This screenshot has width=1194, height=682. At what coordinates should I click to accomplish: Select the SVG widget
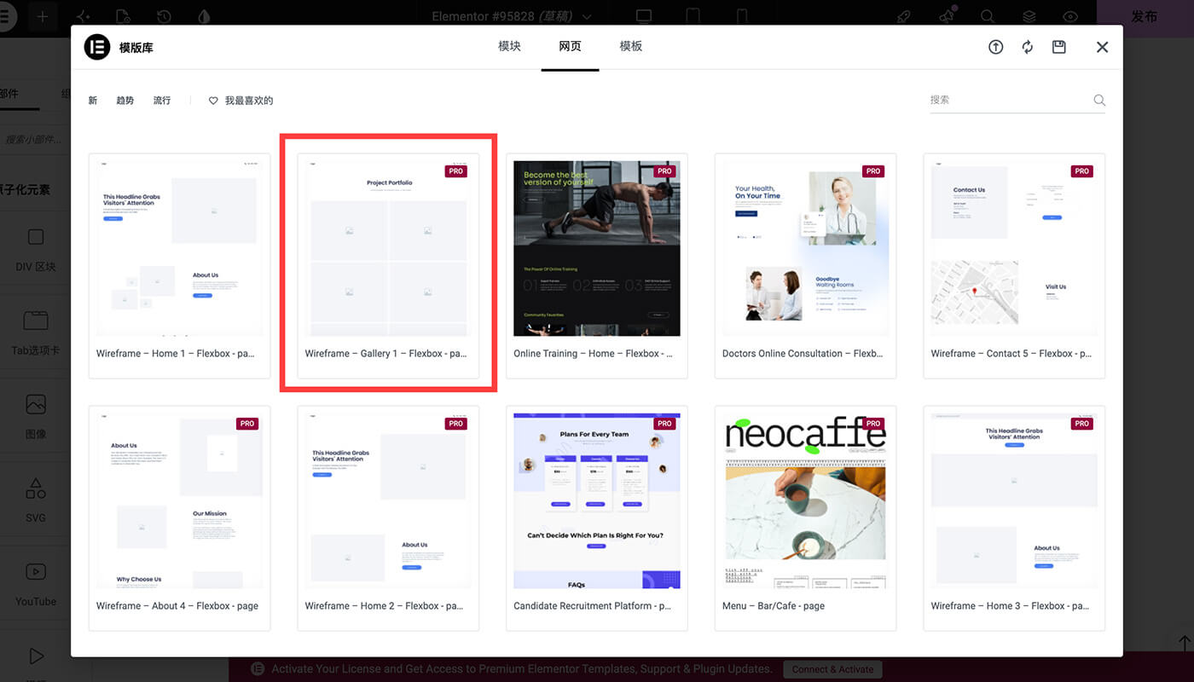click(x=36, y=499)
